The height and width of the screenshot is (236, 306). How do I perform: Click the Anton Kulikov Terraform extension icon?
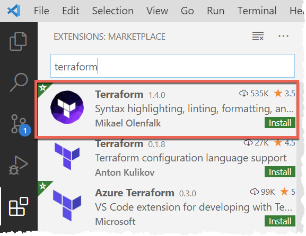click(67, 156)
